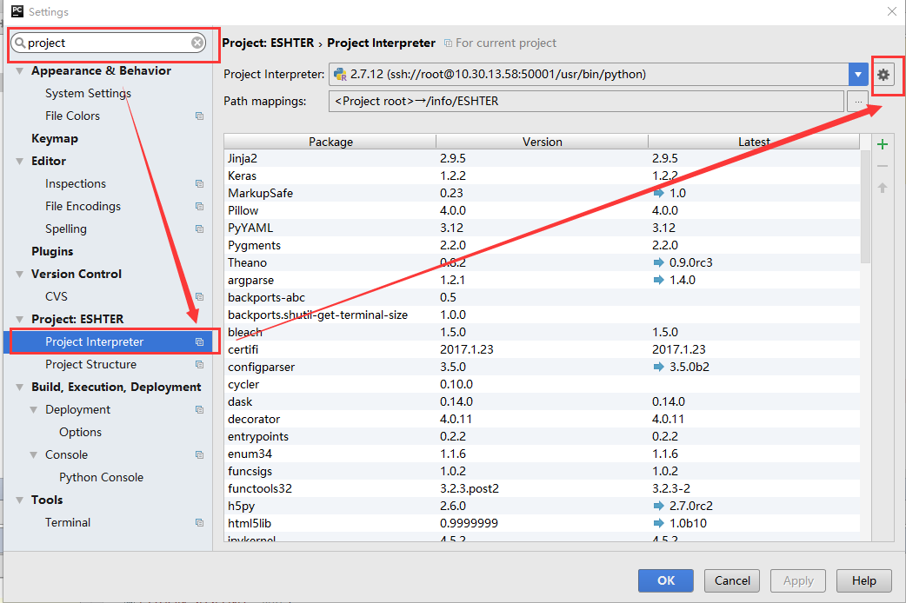Click the 'For current project' icon
This screenshot has width=906, height=603.
(448, 43)
